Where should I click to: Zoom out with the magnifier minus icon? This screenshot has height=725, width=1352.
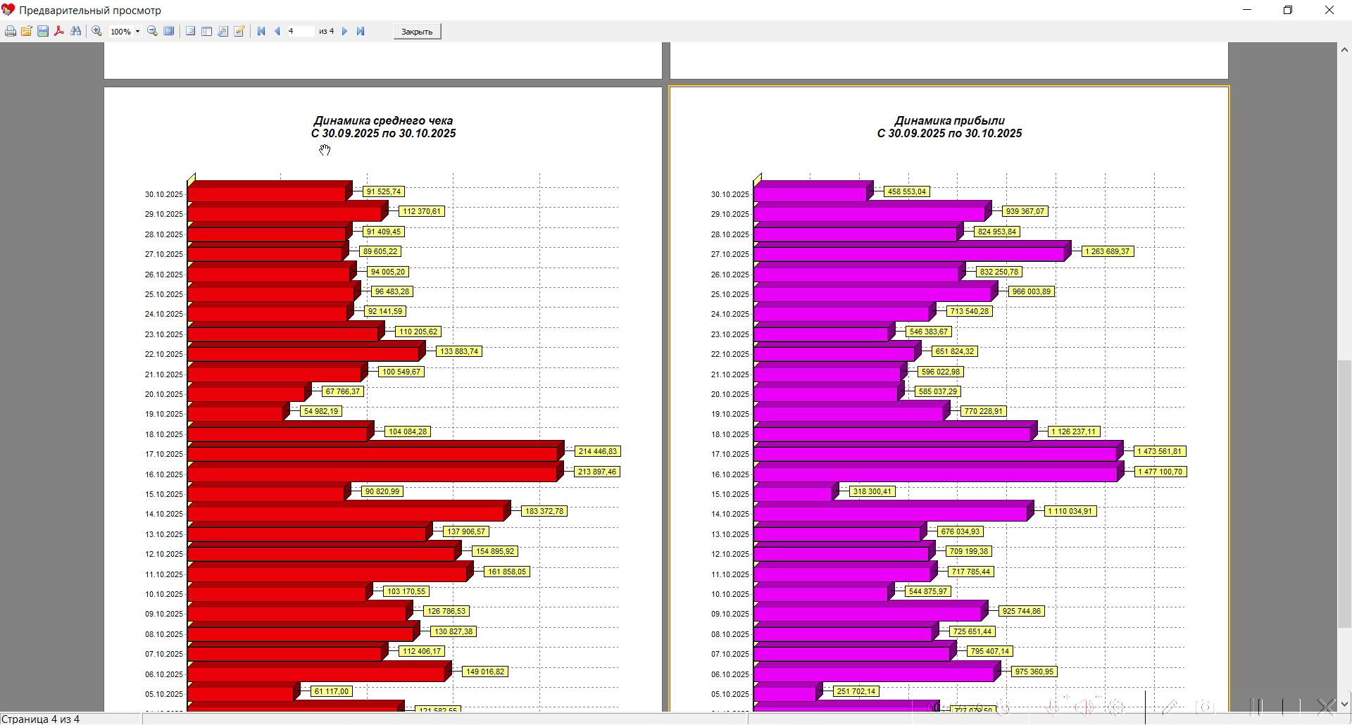coord(152,32)
